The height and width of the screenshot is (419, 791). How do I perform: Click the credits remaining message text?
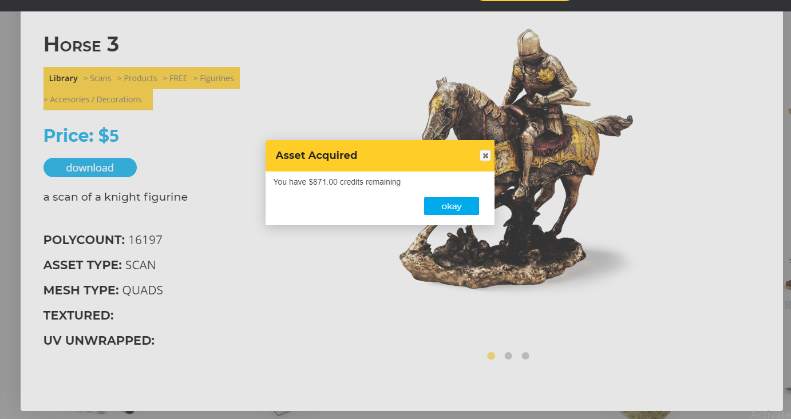point(337,182)
